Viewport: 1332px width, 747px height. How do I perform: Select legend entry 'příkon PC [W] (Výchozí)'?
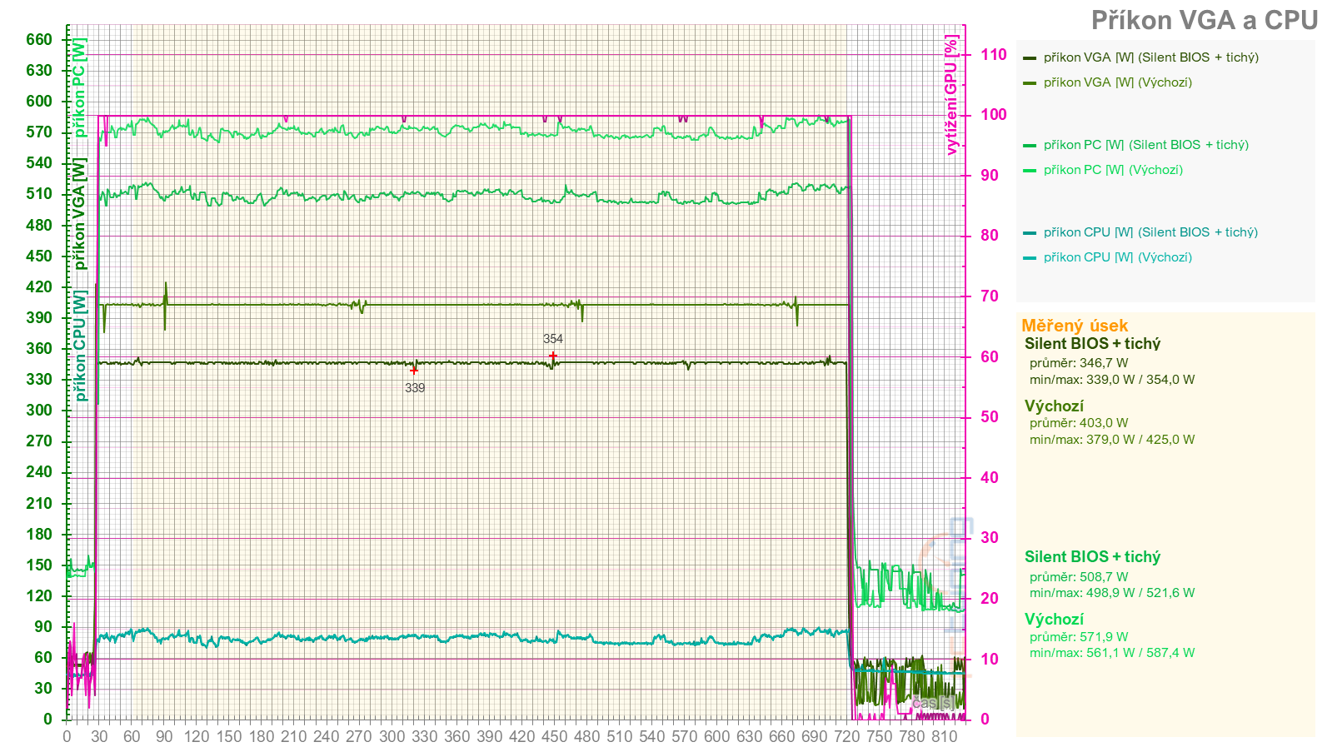(1112, 170)
